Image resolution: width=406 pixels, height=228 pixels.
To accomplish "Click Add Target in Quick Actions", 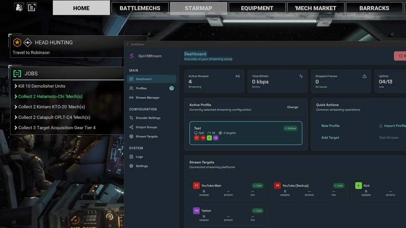I will click(330, 137).
